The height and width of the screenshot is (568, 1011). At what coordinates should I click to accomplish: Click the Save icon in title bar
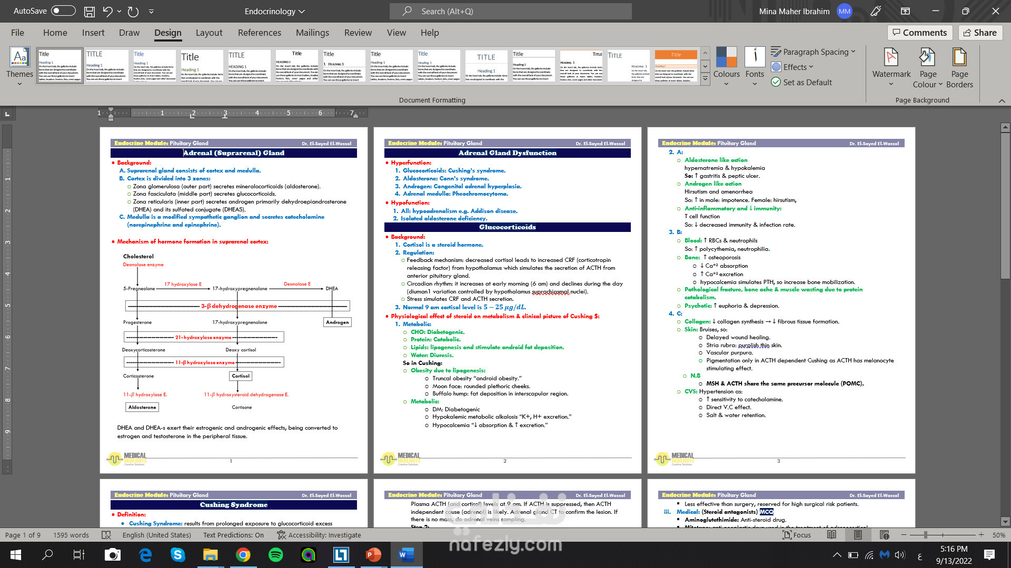[90, 11]
